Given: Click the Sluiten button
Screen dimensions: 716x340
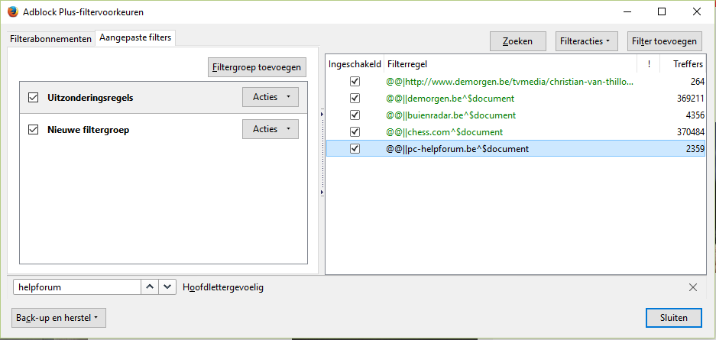Looking at the screenshot, I should 674,318.
